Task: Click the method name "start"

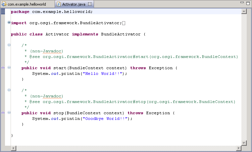Action: point(60,68)
